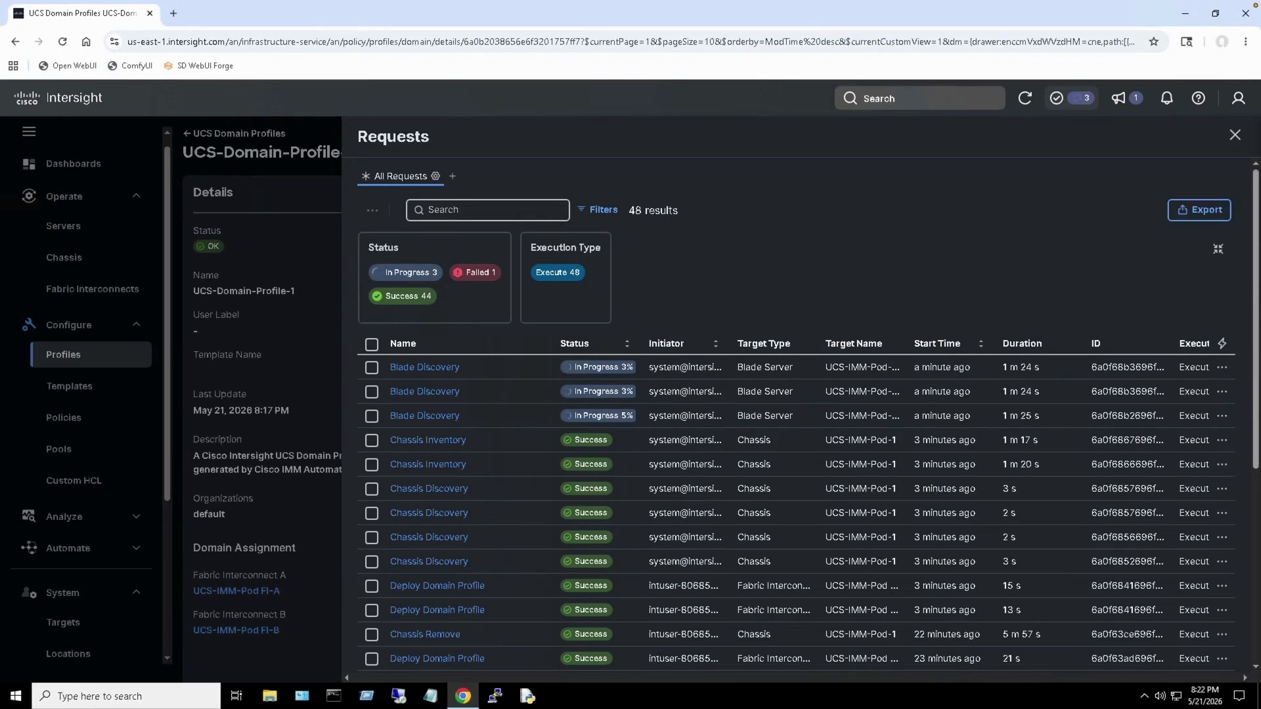Toggle the select-all requests checkbox

pyautogui.click(x=372, y=344)
